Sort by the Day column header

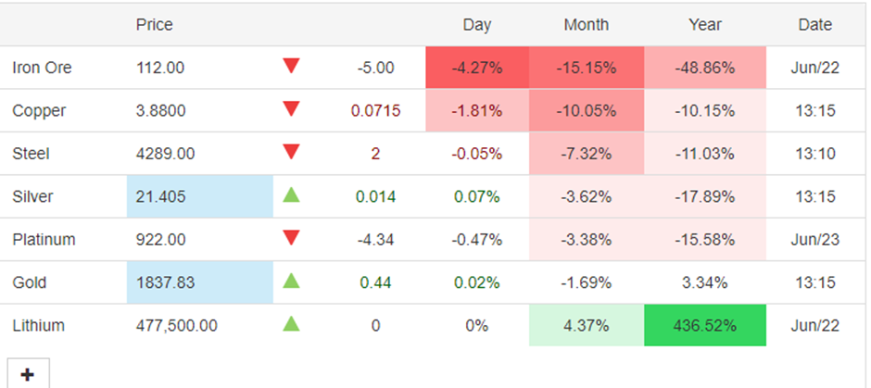477,25
